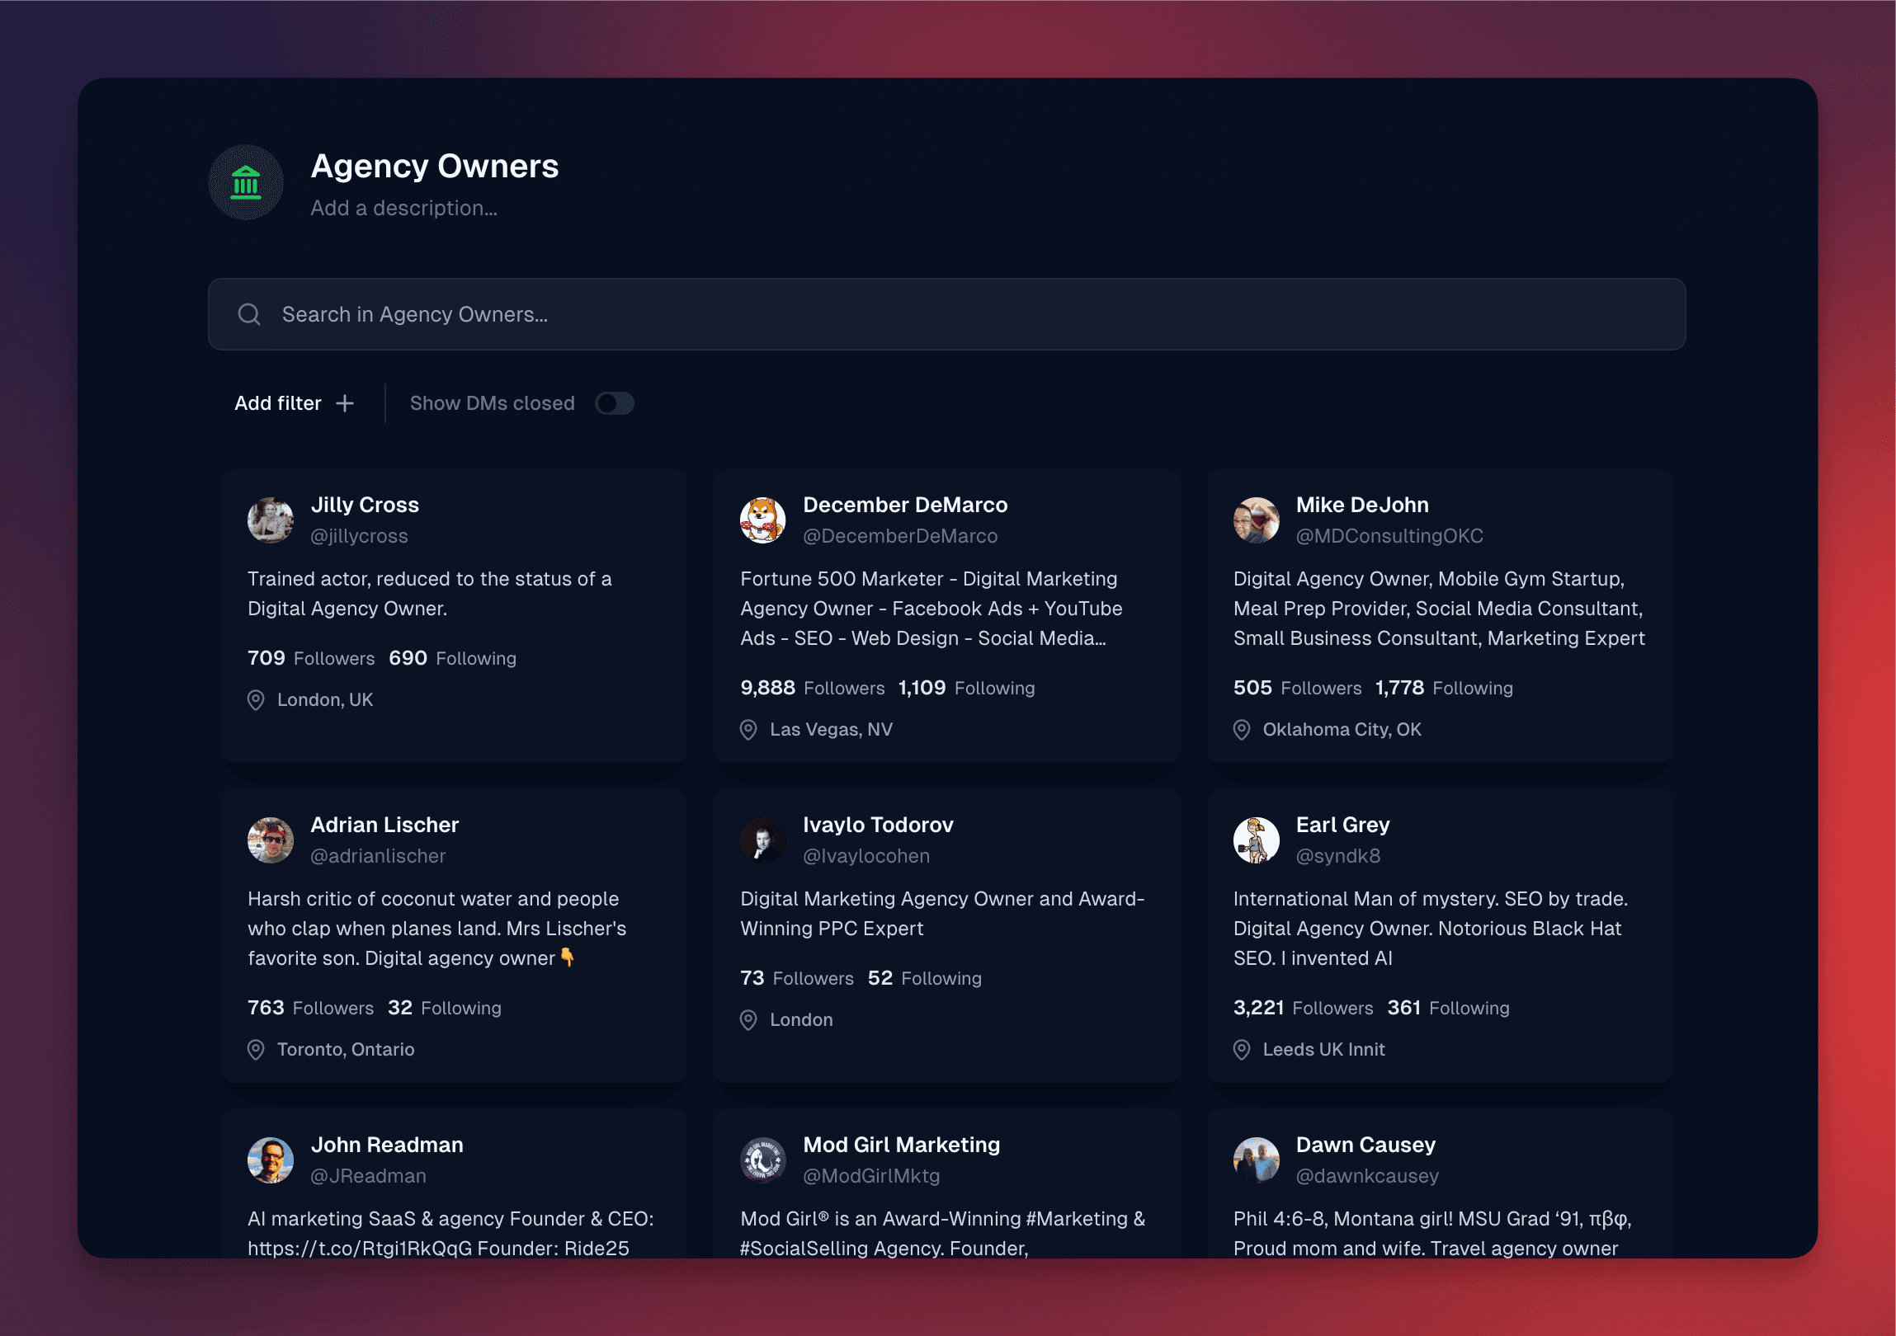Click the location pin icon on Jilly Cross's card

[x=256, y=700]
